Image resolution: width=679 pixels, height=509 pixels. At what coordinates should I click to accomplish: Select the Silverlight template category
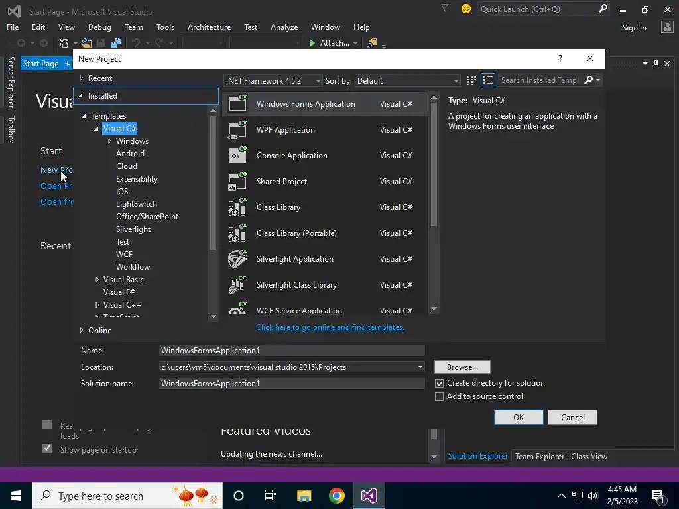[x=133, y=229]
